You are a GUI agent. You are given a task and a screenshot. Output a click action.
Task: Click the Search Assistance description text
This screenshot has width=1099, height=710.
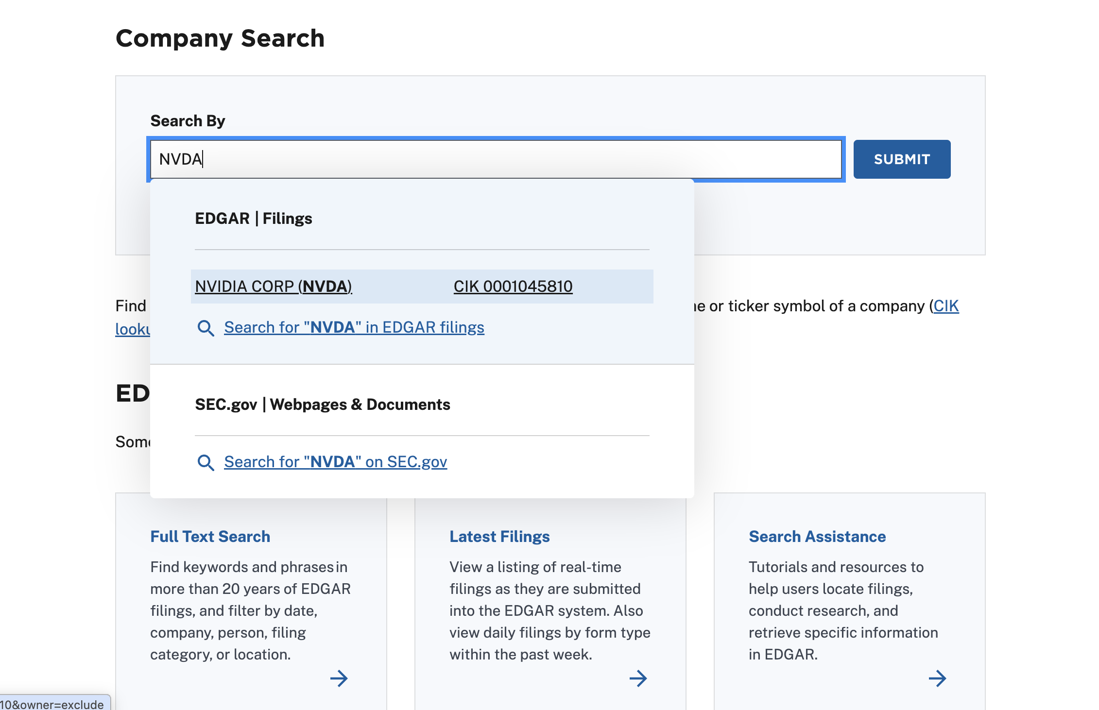tap(843, 611)
